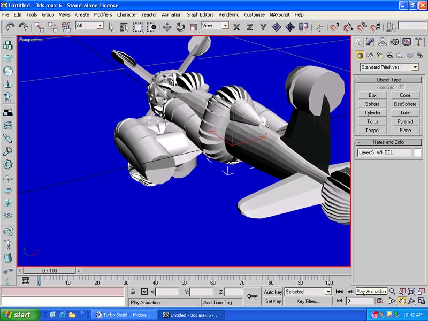The height and width of the screenshot is (321, 428).
Task: Switch to Lights creation category
Action: coord(380,55)
